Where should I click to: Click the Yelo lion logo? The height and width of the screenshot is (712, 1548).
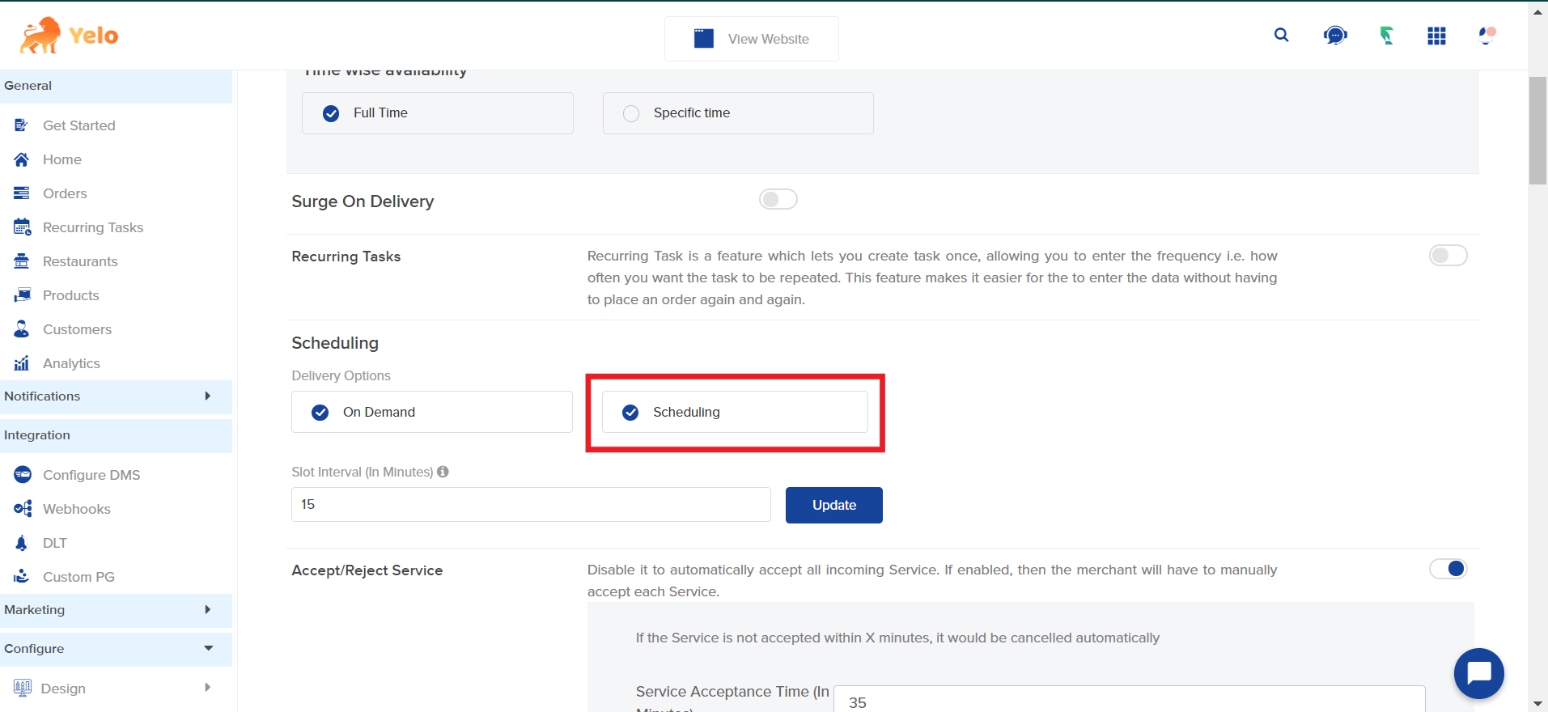40,36
